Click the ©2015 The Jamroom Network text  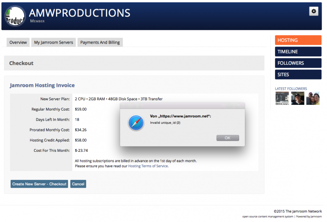pos(298,211)
